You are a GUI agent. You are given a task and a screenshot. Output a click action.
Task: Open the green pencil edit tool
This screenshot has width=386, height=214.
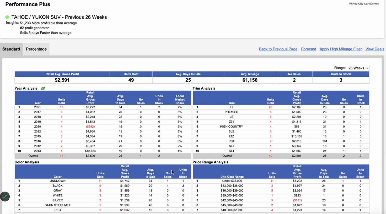pos(5,196)
